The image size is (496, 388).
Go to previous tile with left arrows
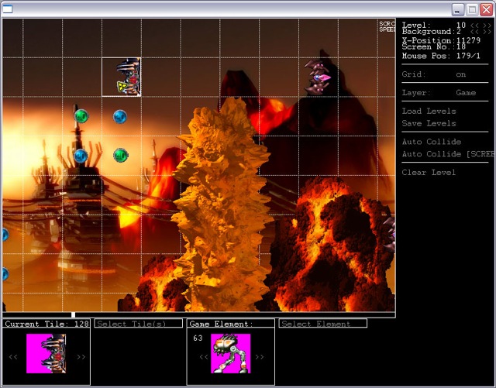[13, 357]
